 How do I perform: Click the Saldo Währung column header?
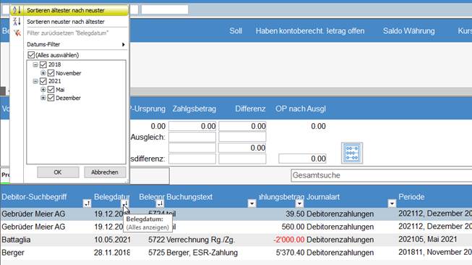pyautogui.click(x=409, y=31)
